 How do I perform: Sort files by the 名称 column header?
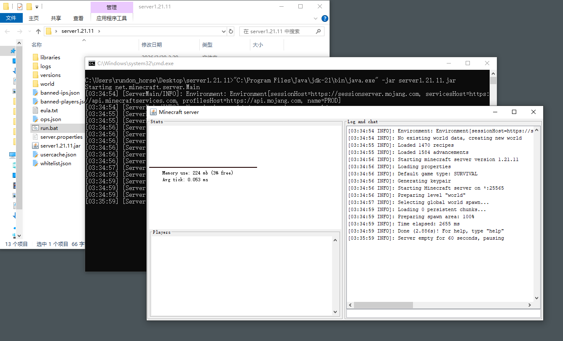(37, 45)
